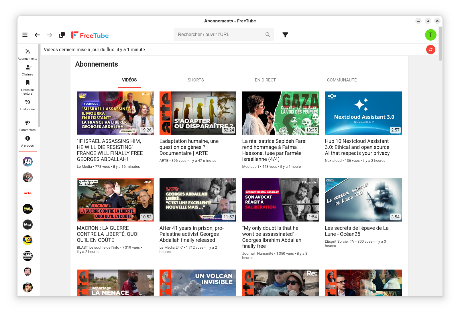Play Nextcloud Assistant 3.0 thumbnail
Viewport: 460px width, 315px height.
point(363,113)
